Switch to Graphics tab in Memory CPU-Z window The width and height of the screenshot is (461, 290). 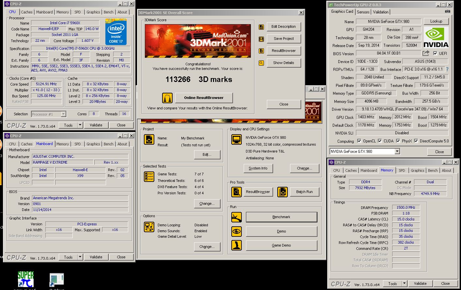pos(418,170)
